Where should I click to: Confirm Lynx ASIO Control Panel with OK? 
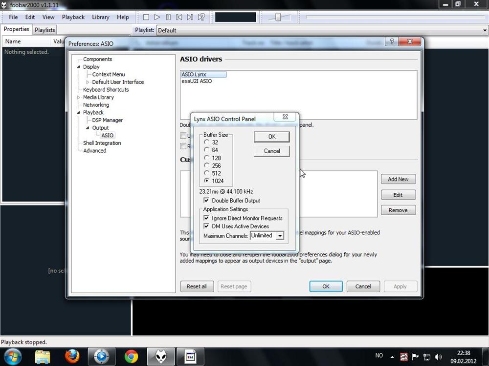pos(271,137)
